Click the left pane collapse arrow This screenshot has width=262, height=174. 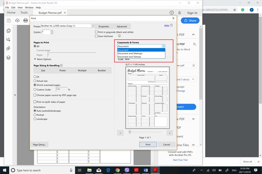coord(15,95)
